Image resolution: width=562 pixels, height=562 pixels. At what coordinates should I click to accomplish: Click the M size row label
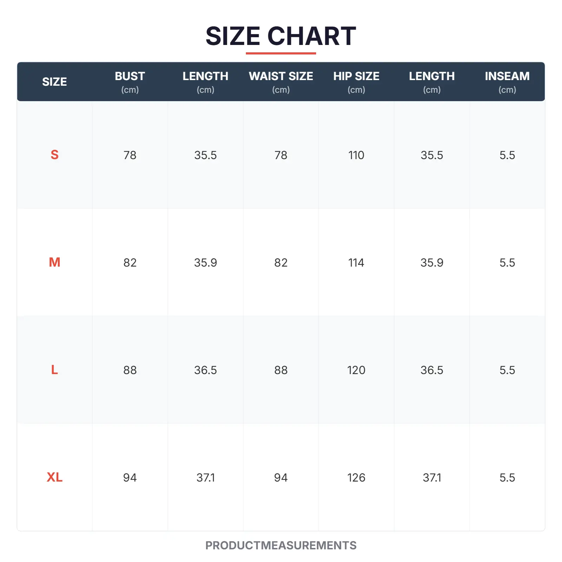pyautogui.click(x=54, y=262)
